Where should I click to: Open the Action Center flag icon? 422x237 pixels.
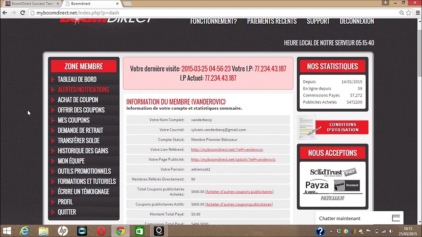pyautogui.click(x=369, y=231)
